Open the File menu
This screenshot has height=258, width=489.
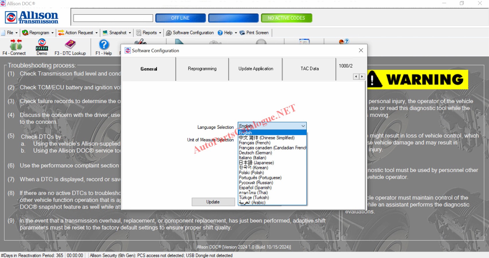(x=10, y=33)
